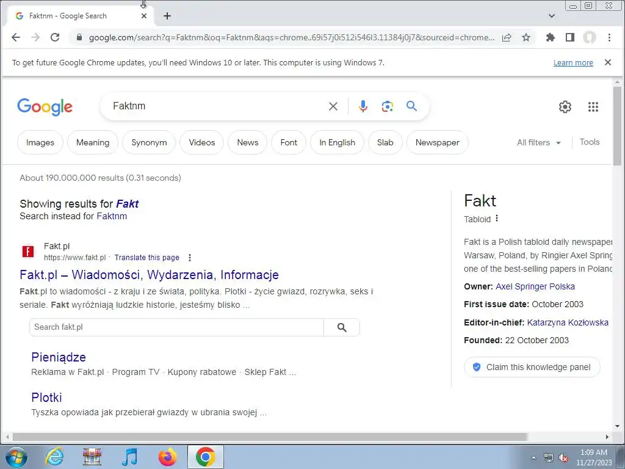Open the search Tools option

click(590, 142)
